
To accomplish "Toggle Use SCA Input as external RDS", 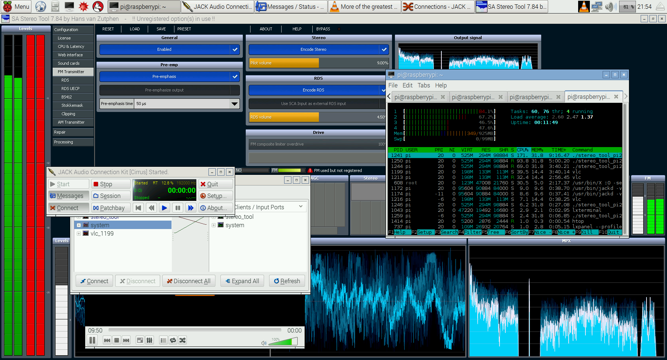I will tap(317, 104).
